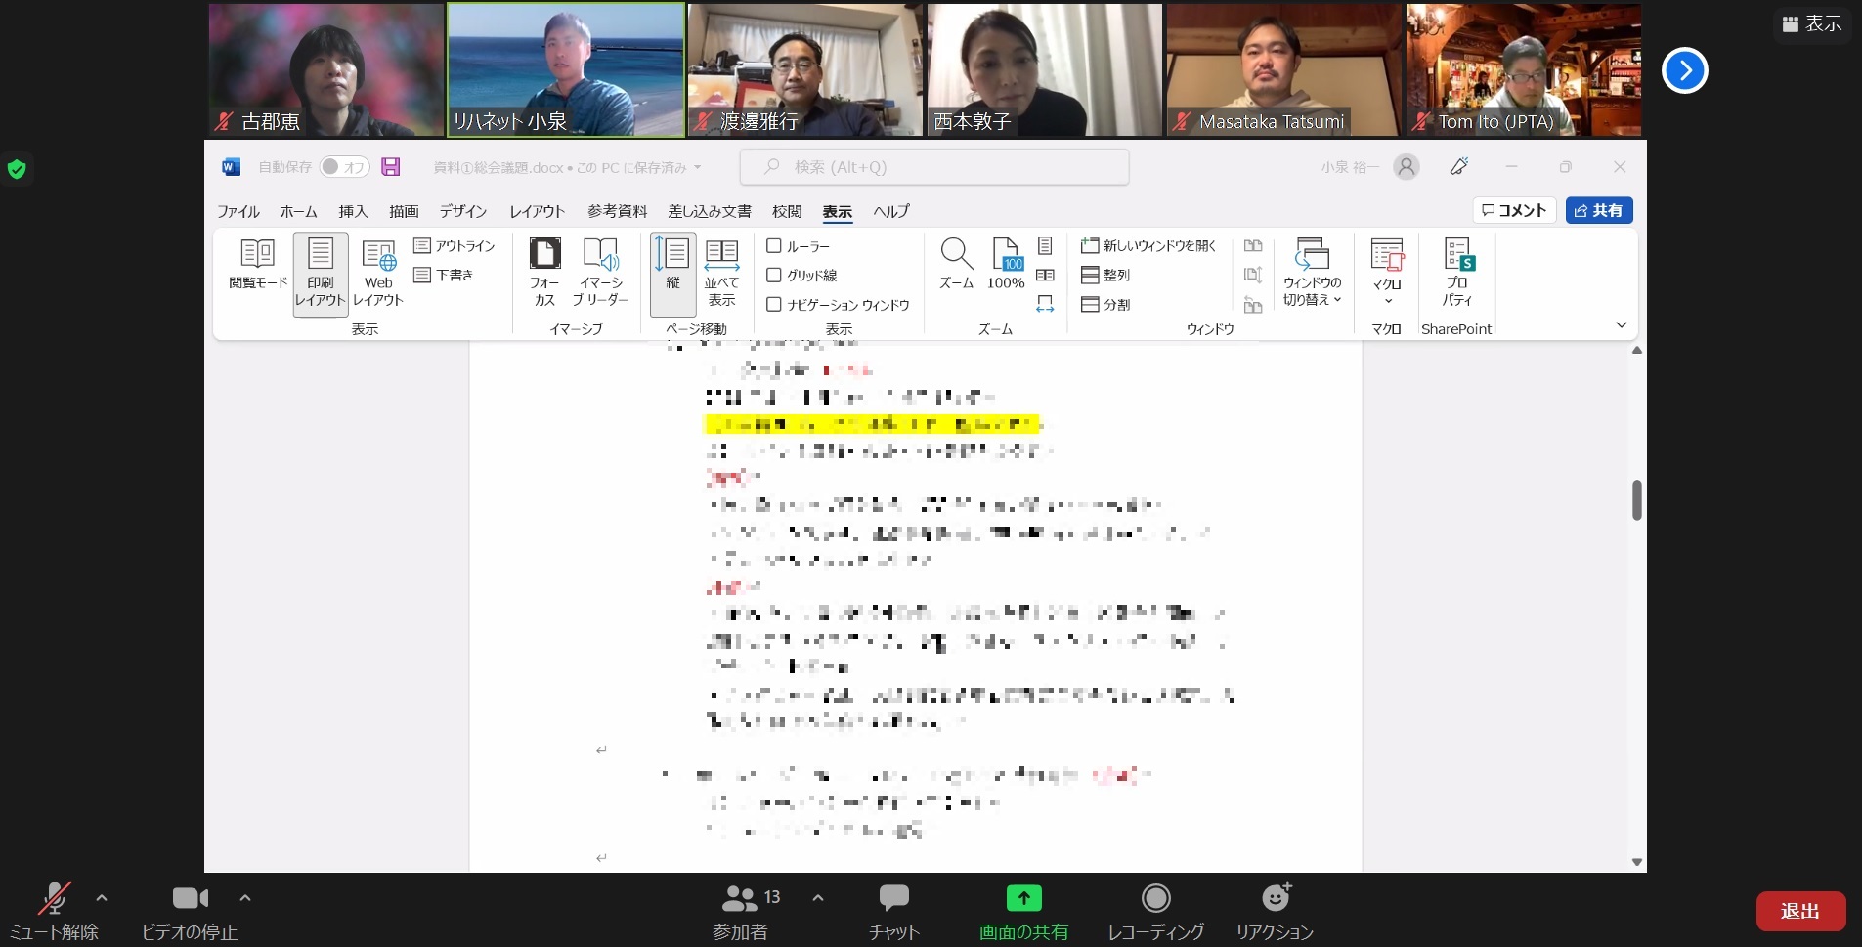Activate Focus (フォーカス) mode
This screenshot has height=947, width=1862.
(x=544, y=274)
